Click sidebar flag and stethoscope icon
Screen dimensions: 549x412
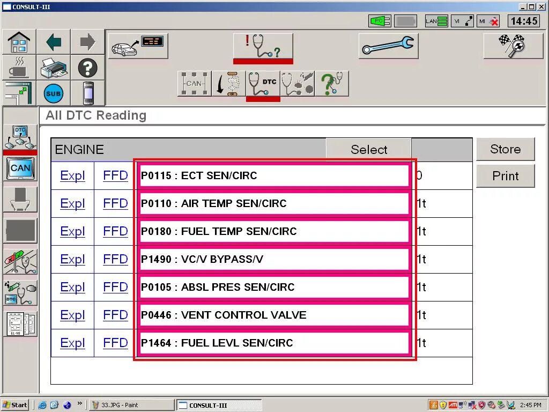pyautogui.click(x=20, y=262)
